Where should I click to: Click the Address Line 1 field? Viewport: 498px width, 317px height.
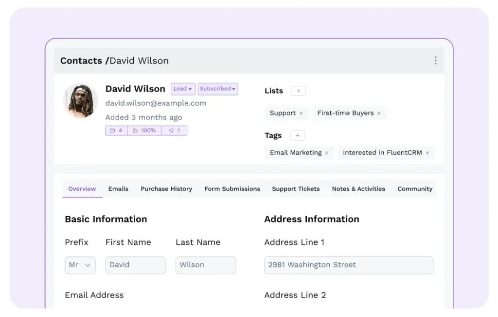tap(349, 265)
